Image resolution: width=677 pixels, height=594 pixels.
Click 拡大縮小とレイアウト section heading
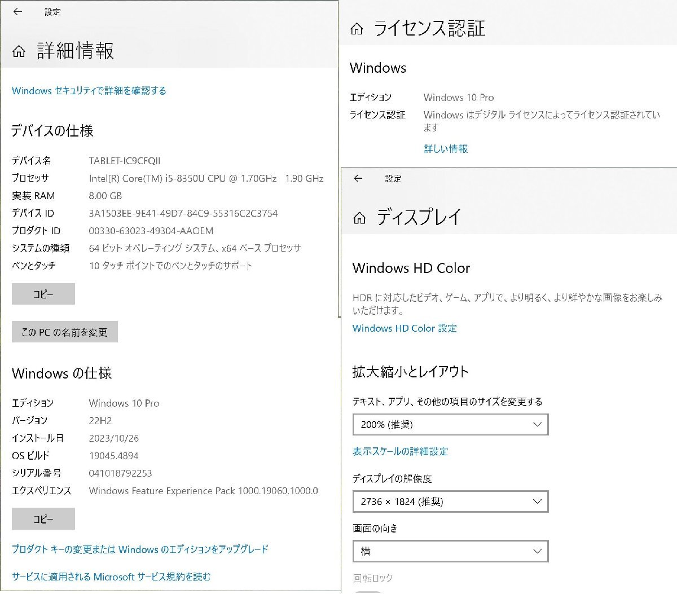pos(411,372)
